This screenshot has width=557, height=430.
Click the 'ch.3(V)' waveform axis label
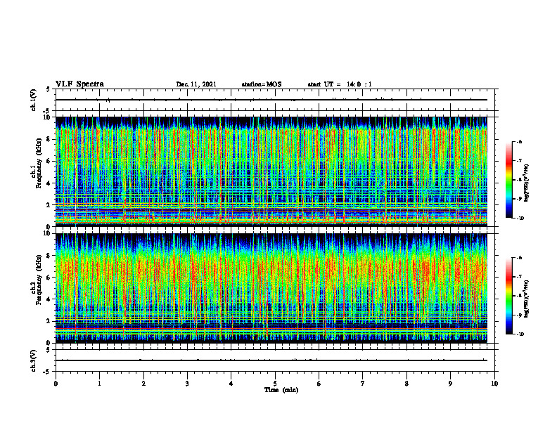pos(33,360)
